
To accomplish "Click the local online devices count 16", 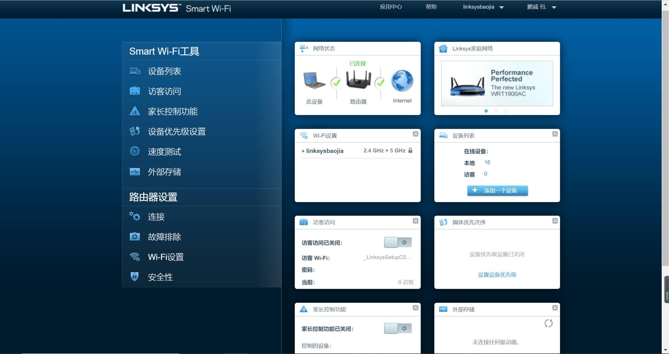I will [x=487, y=162].
